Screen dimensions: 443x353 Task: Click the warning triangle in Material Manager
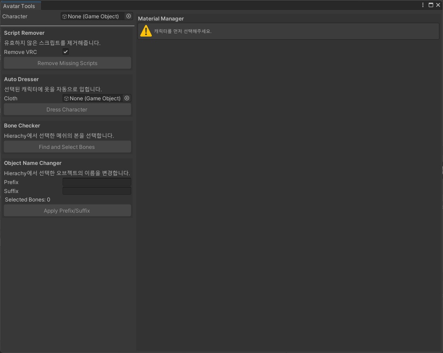pyautogui.click(x=146, y=31)
